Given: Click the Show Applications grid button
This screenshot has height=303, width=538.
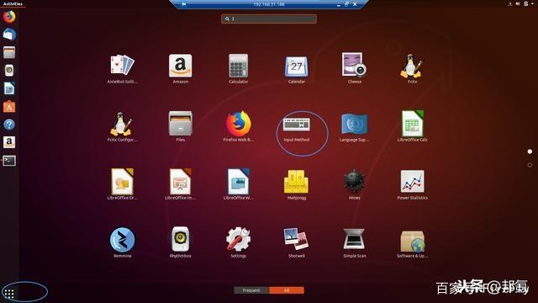Looking at the screenshot, I should tap(9, 294).
